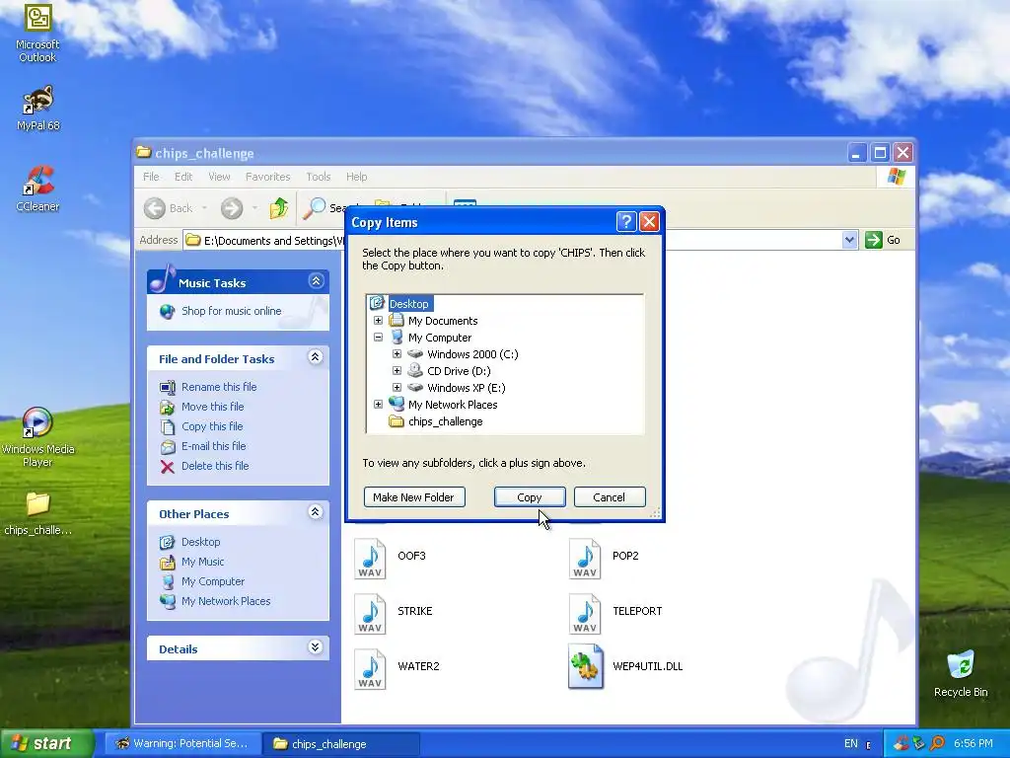The height and width of the screenshot is (758, 1010).
Task: Click the Go arrow button by the address bar
Action: tap(874, 240)
